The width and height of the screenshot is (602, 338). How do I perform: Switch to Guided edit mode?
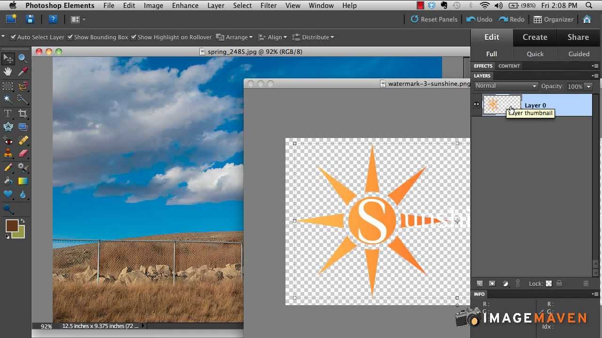[579, 54]
